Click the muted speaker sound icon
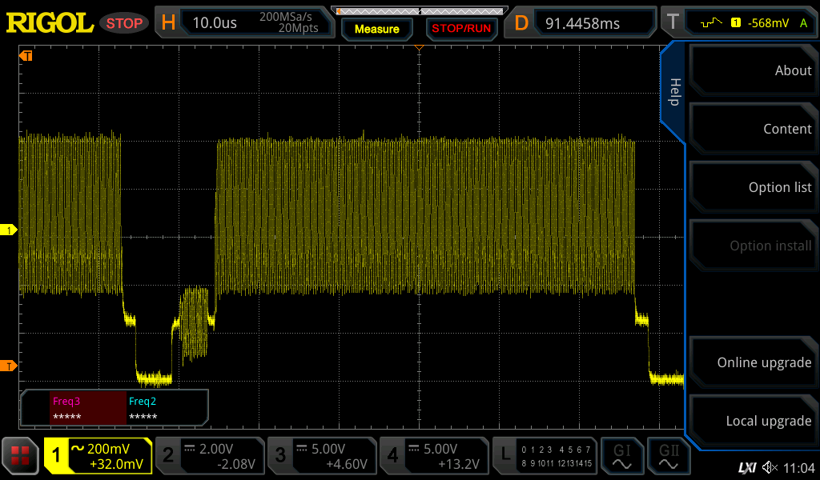Viewport: 820px width, 480px height. (x=770, y=467)
